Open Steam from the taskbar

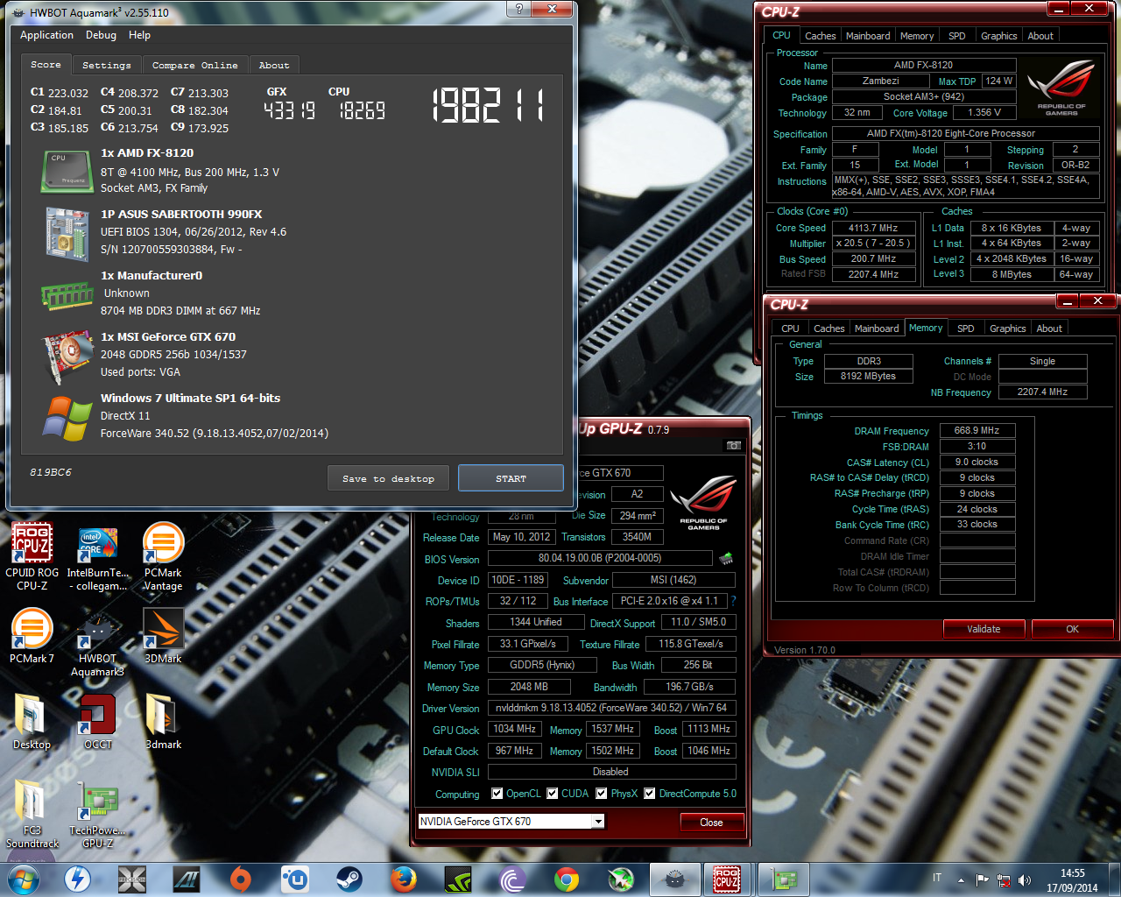coord(349,879)
